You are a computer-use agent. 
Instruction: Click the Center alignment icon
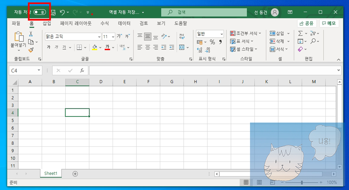(148, 47)
